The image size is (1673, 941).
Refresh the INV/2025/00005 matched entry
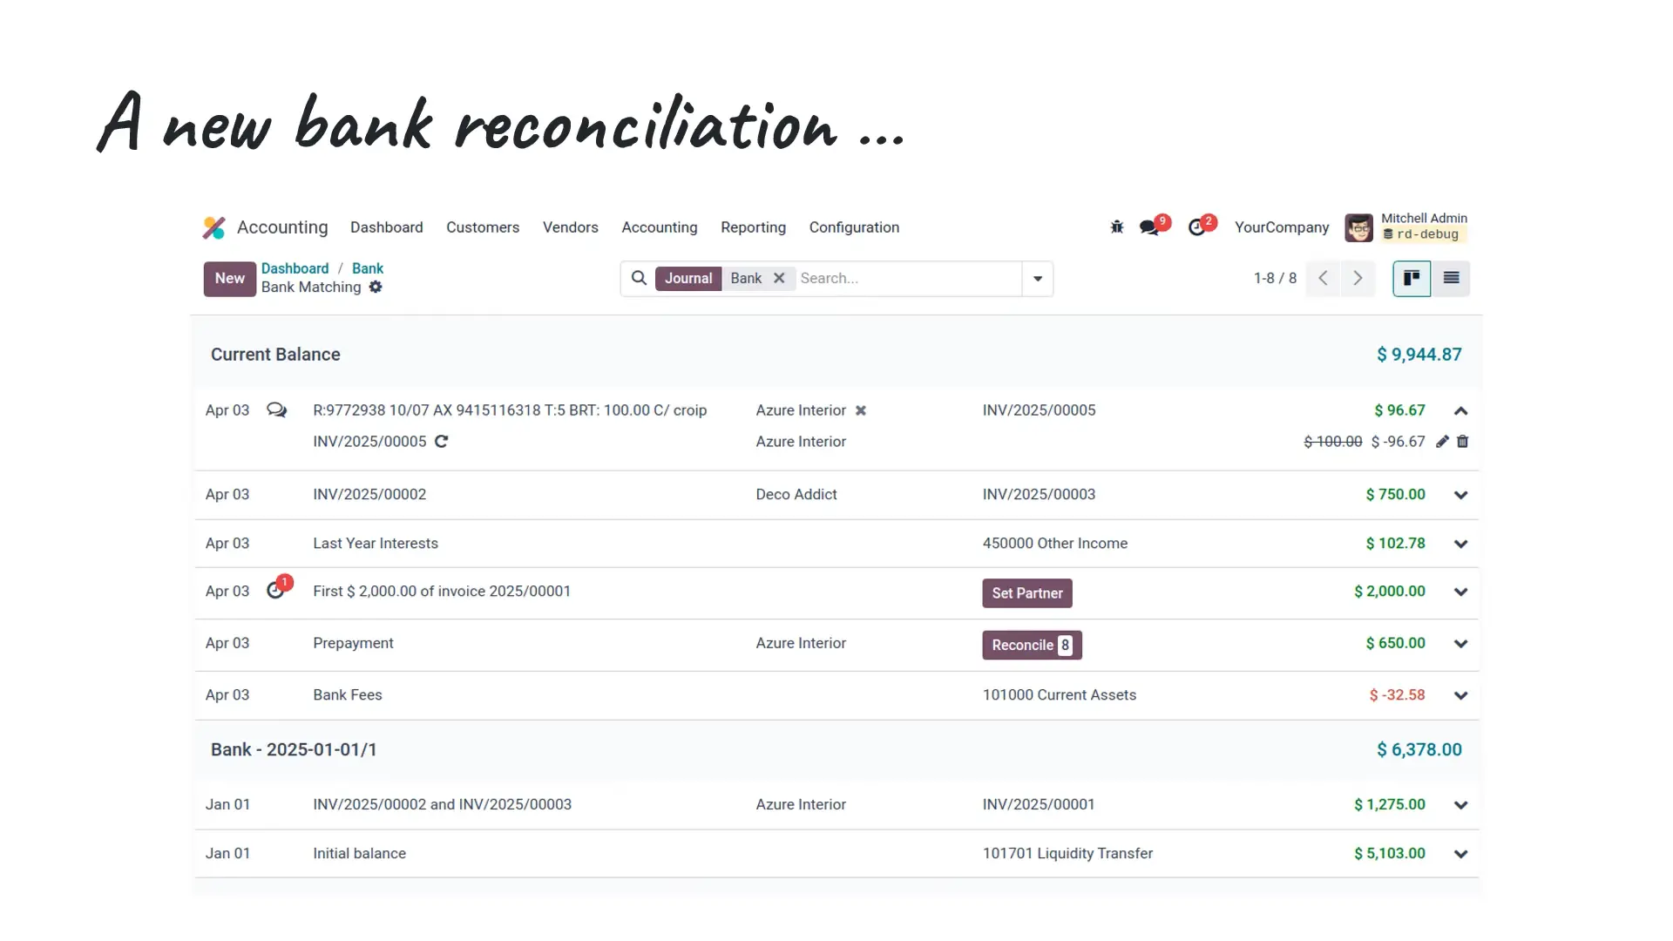point(442,442)
